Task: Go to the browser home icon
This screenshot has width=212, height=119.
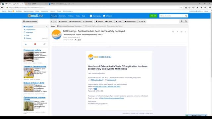Action: coord(201,8)
